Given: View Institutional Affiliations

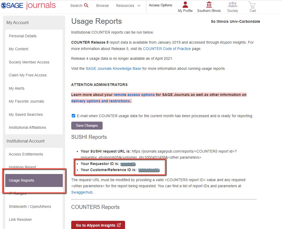Looking at the screenshot, I should pos(27,127).
